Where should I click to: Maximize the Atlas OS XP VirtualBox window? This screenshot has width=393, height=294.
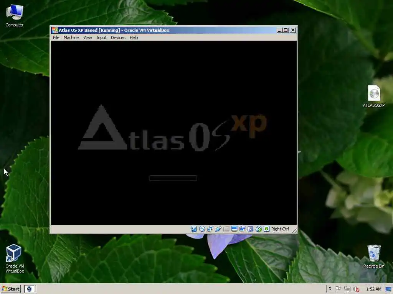pyautogui.click(x=286, y=30)
